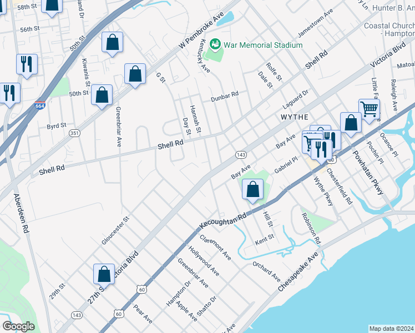Click the Orchard Ave label
Image resolution: width=415 pixels, height=333 pixels.
tap(266, 271)
